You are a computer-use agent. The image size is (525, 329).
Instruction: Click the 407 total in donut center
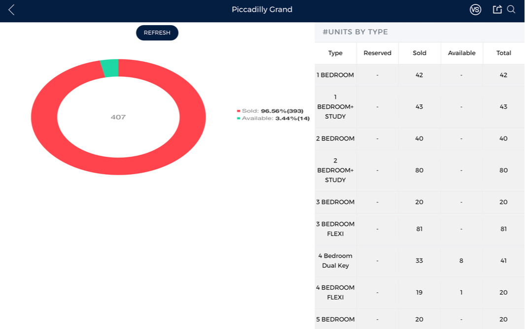point(118,117)
